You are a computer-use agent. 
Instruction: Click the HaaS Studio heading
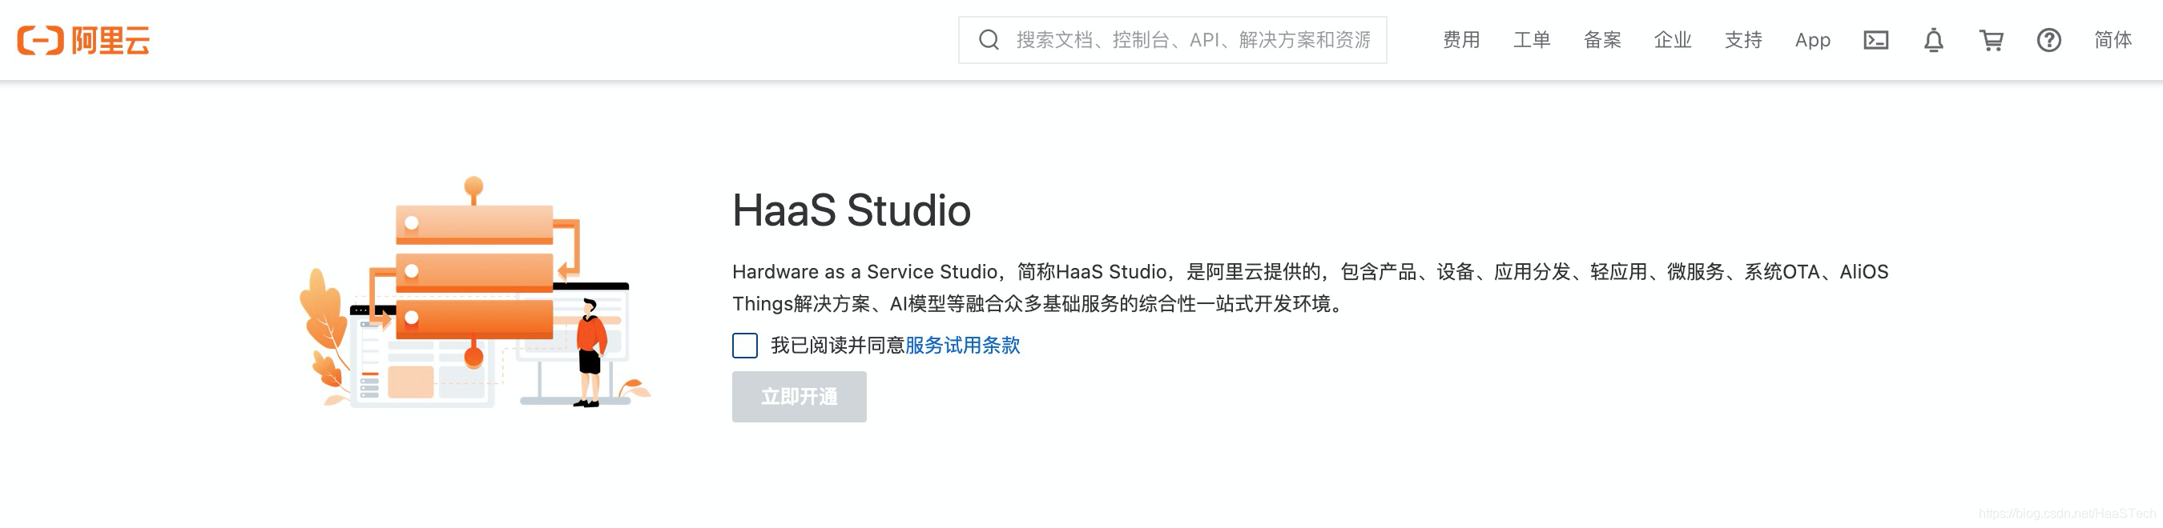point(852,210)
